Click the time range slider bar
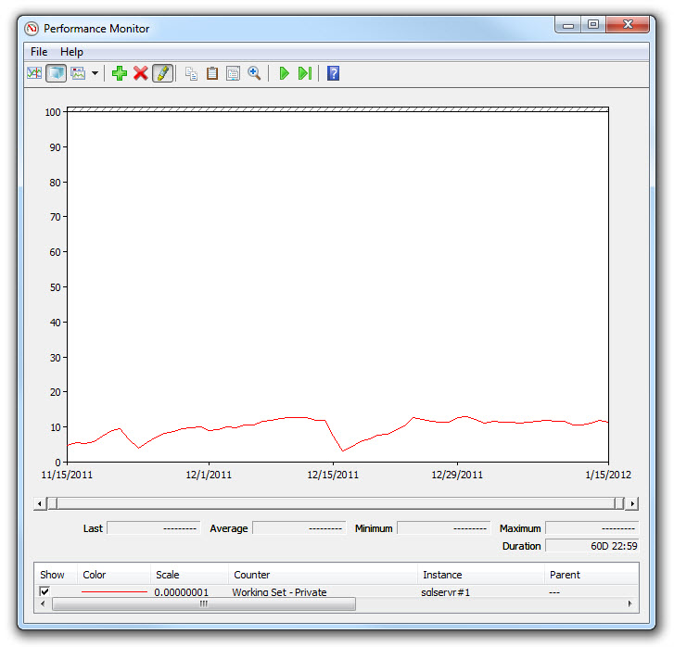Screen dimensions: 674x647 336,503
